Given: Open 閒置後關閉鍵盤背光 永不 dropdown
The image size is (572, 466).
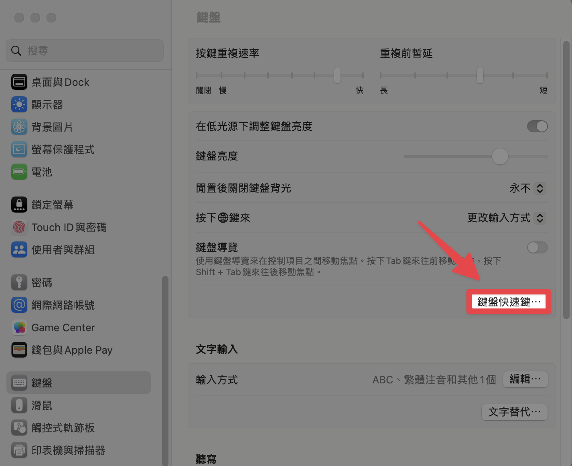Looking at the screenshot, I should point(527,188).
